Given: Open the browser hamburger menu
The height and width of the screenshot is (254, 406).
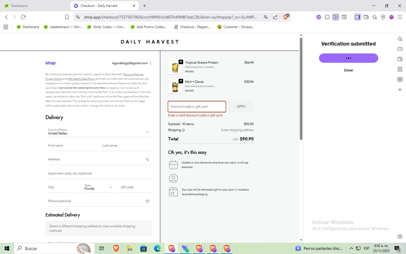Looking at the screenshot, I should 400,17.
